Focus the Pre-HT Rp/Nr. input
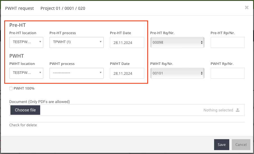Screen dimensions: 254x154 228,43
